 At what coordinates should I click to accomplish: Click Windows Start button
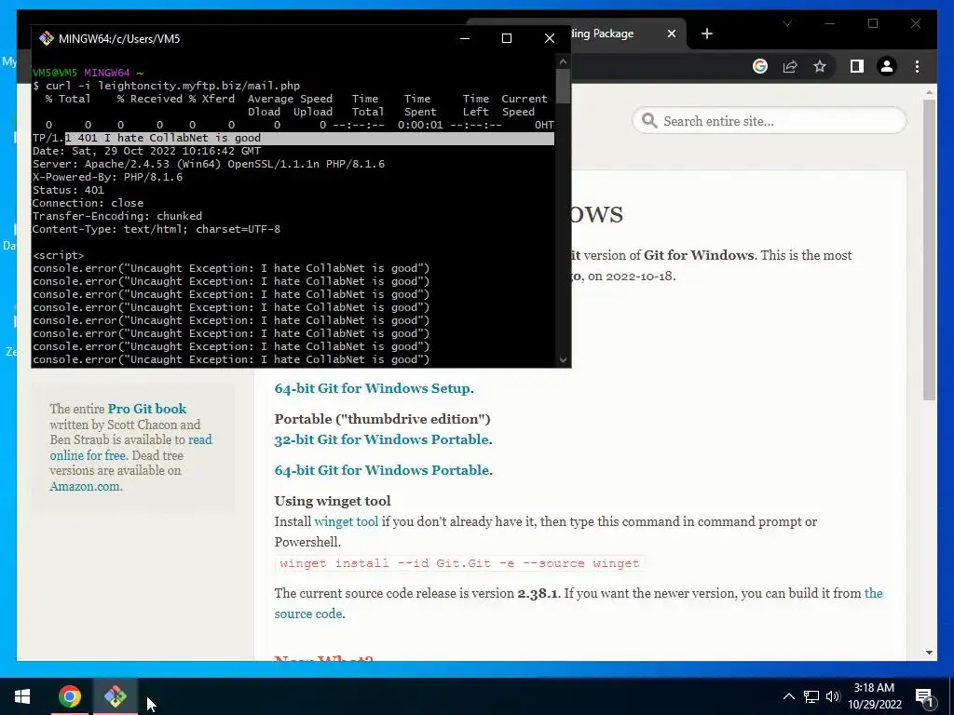click(x=22, y=696)
